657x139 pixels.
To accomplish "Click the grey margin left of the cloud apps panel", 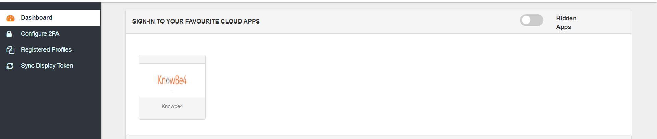I will [x=113, y=75].
